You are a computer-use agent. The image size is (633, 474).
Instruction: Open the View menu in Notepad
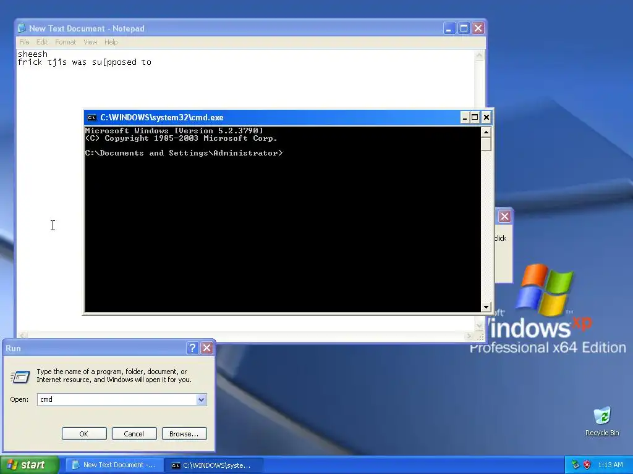point(90,42)
